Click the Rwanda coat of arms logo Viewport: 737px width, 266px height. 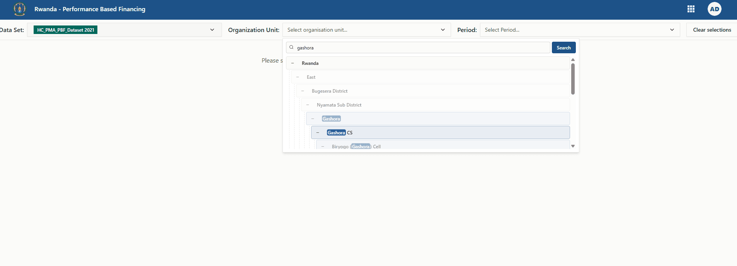[19, 9]
